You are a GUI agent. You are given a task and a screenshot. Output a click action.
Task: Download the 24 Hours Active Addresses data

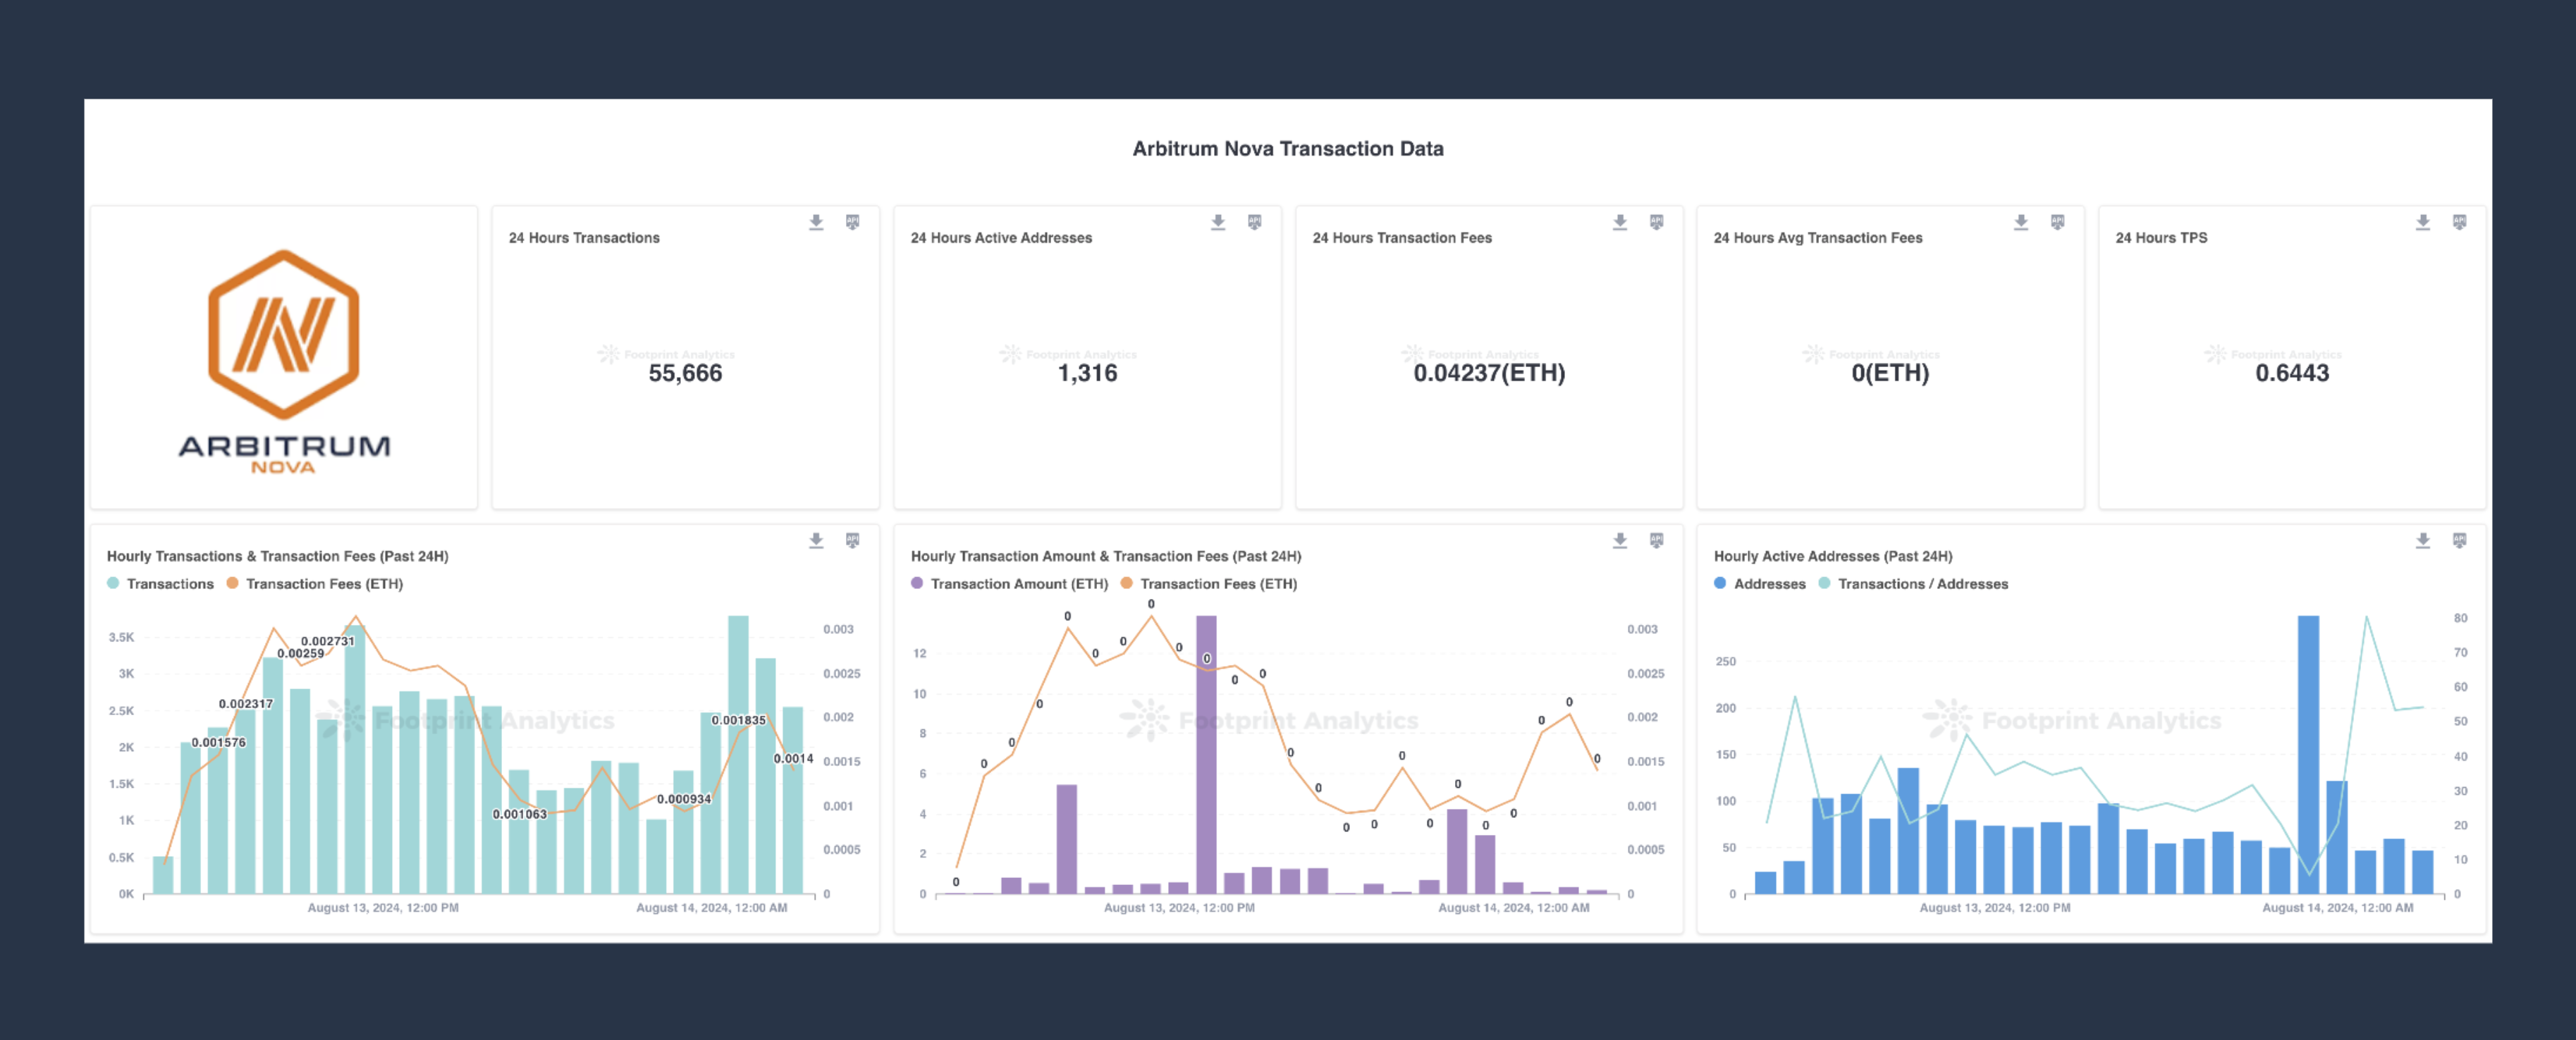1218,222
